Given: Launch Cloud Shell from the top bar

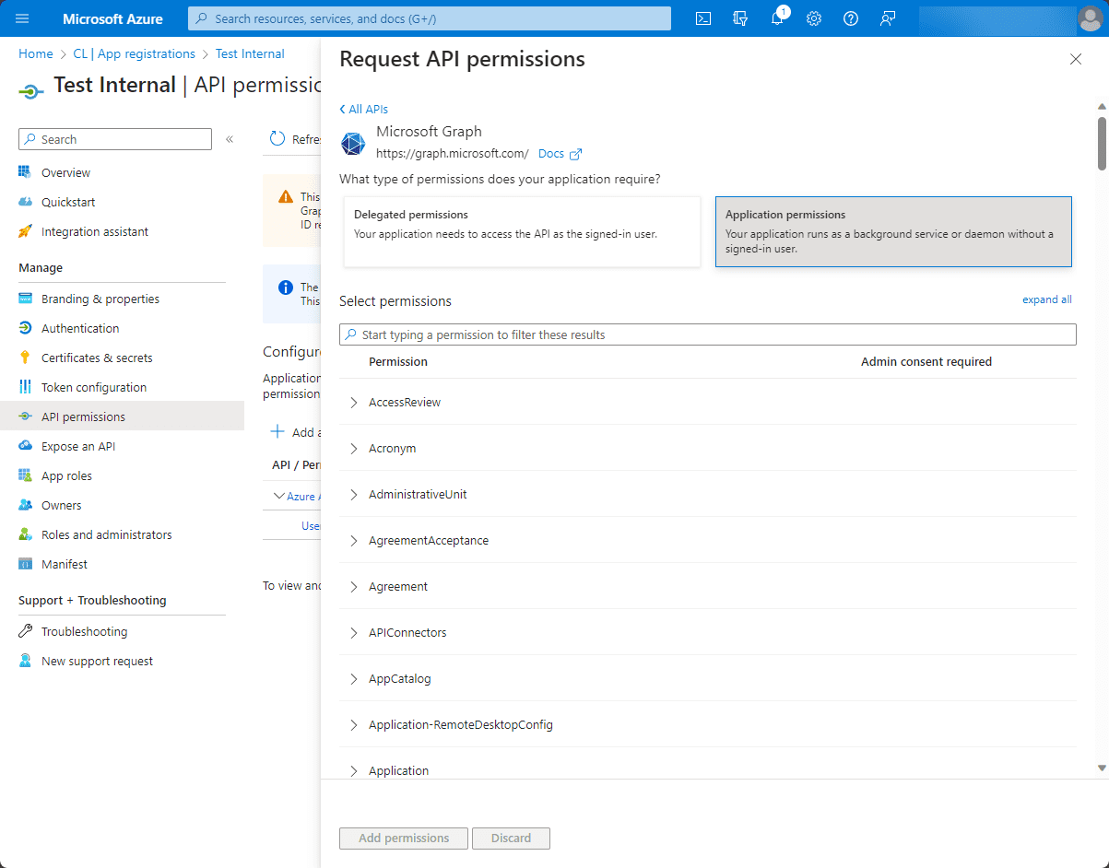Looking at the screenshot, I should 703,18.
